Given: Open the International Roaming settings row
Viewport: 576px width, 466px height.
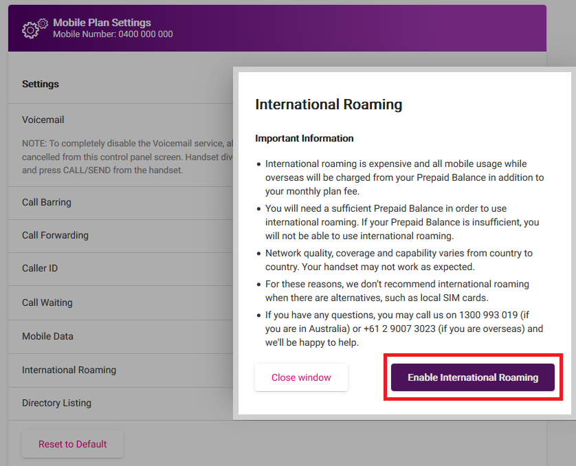Looking at the screenshot, I should pyautogui.click(x=69, y=370).
